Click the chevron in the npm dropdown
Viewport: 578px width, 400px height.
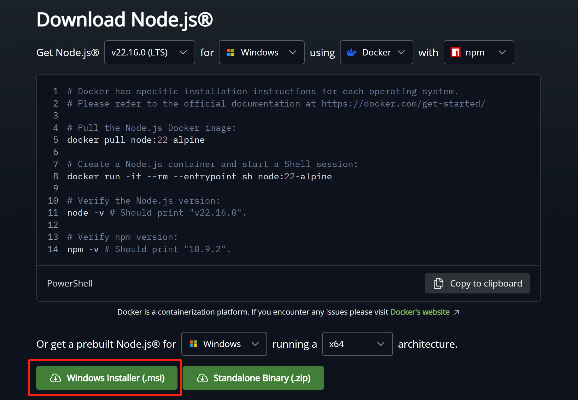tap(502, 52)
